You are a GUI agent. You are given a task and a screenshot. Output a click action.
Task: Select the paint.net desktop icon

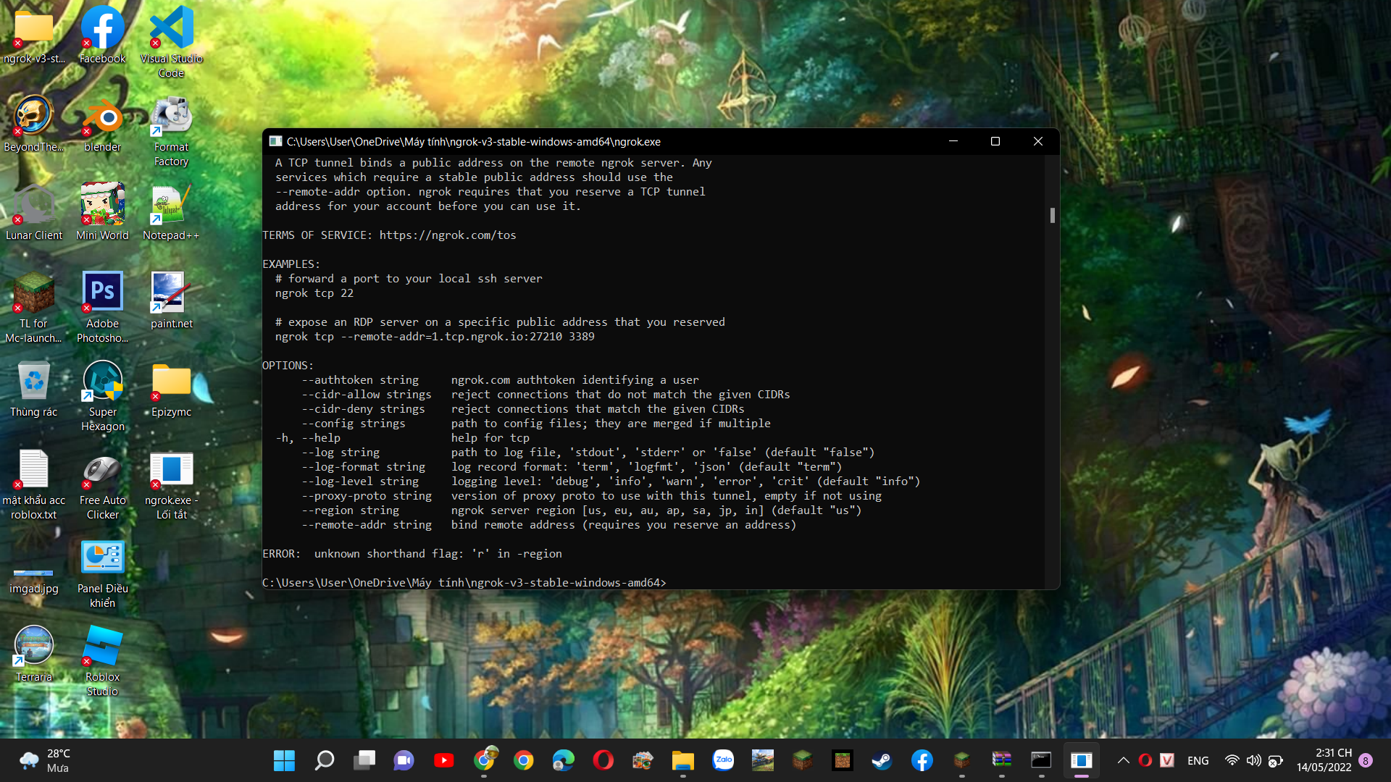pos(171,293)
